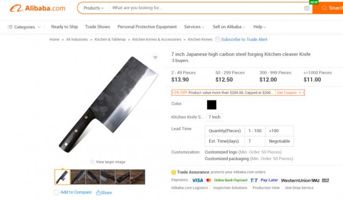
Task: Open Personal Protective Equipment menu item
Action: click(x=147, y=27)
